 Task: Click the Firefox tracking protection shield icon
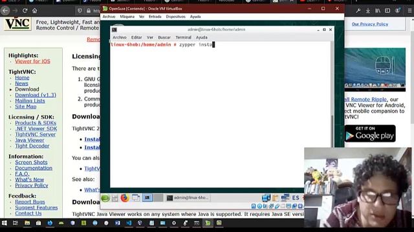(x=80, y=11)
